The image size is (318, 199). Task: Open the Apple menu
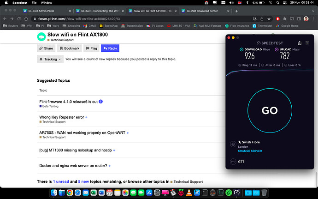click(x=6, y=3)
